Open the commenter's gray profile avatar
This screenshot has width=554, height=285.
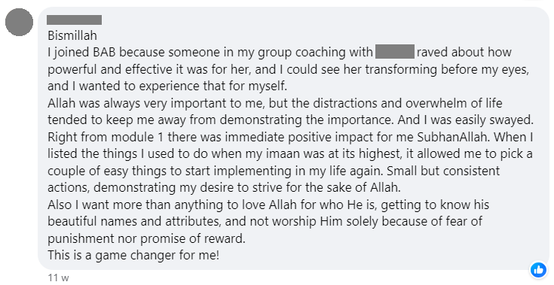click(19, 23)
